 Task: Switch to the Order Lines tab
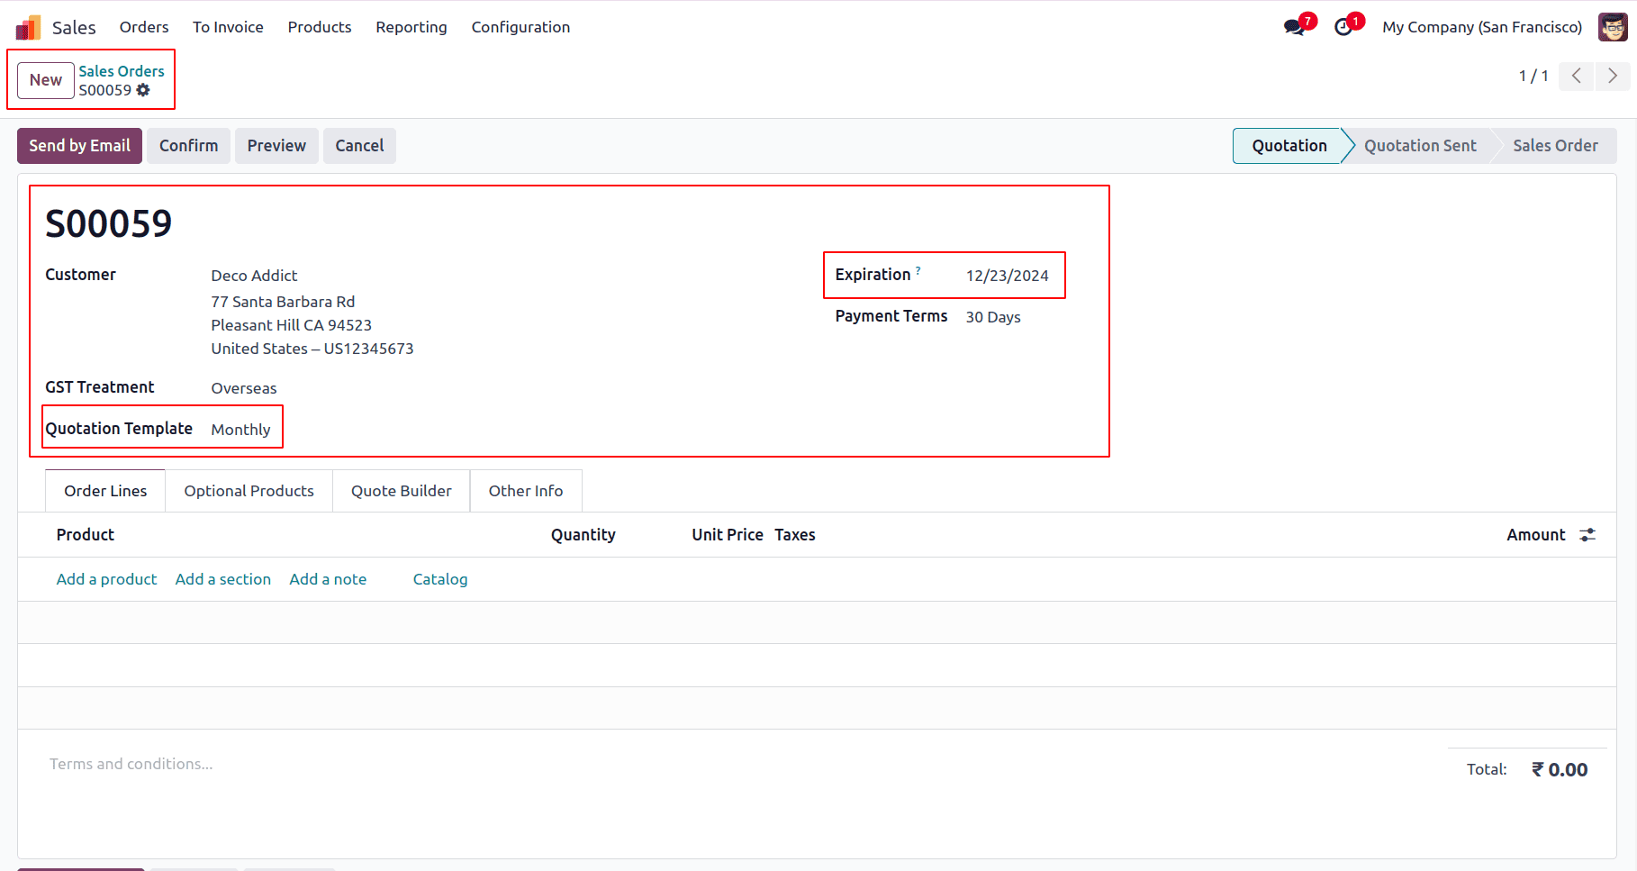105,491
